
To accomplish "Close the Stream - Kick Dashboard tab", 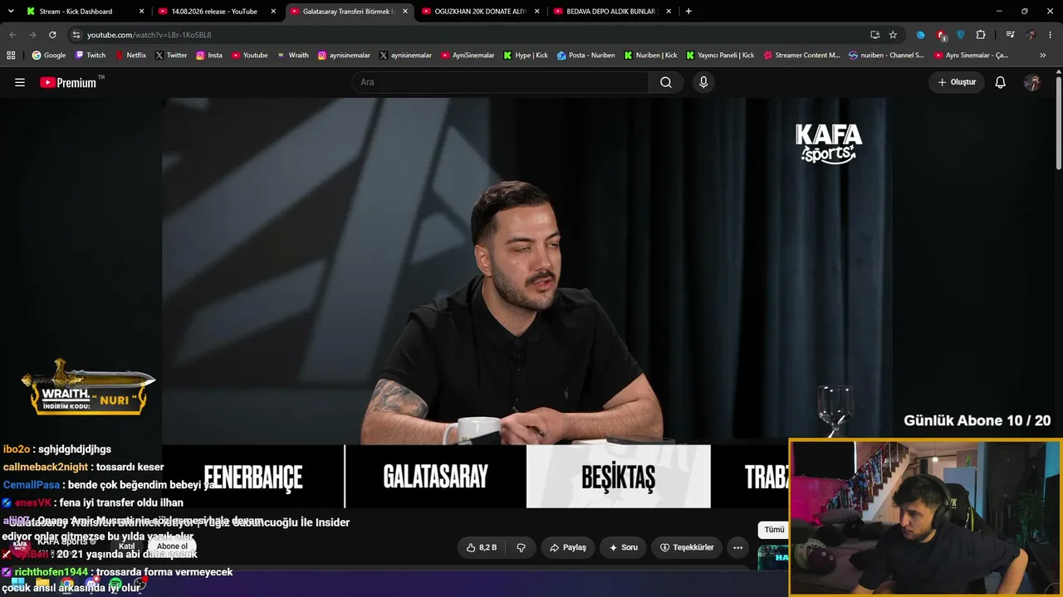I will (x=142, y=12).
